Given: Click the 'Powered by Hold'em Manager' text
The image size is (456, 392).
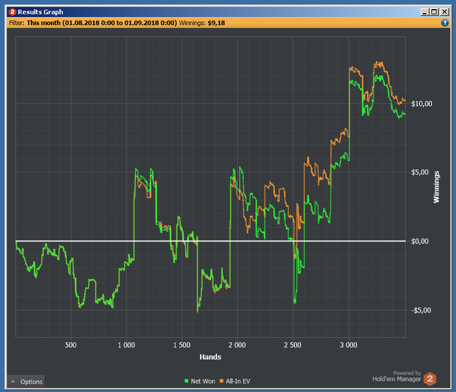Looking at the screenshot, I should tap(397, 376).
